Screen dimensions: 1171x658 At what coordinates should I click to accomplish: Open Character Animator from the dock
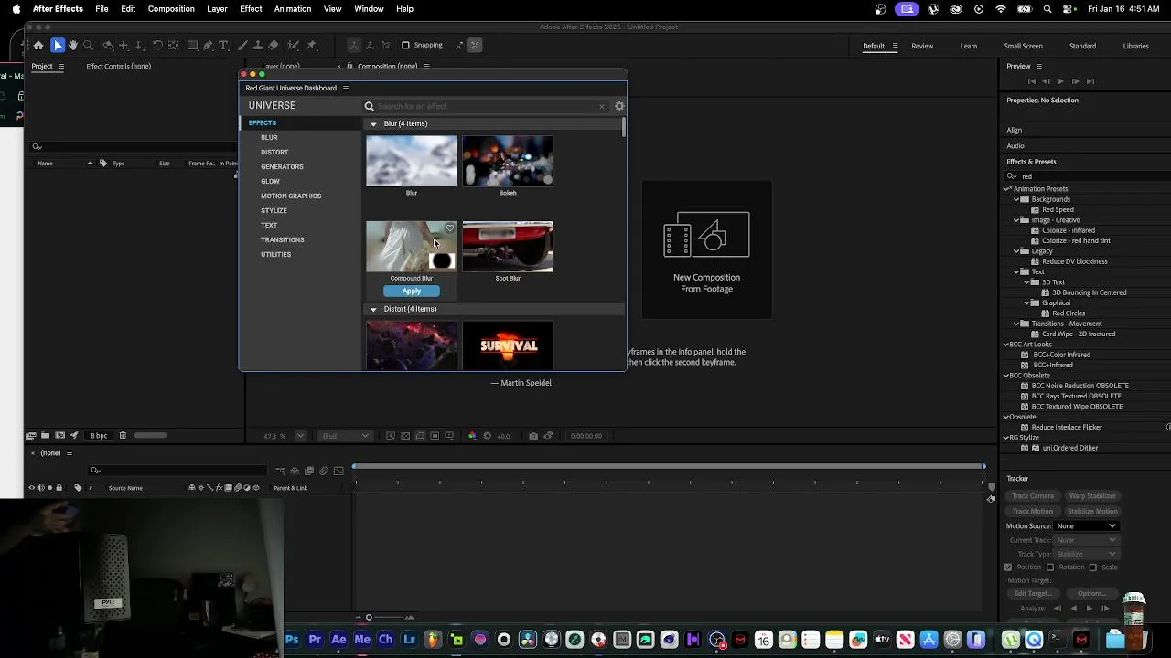385,640
